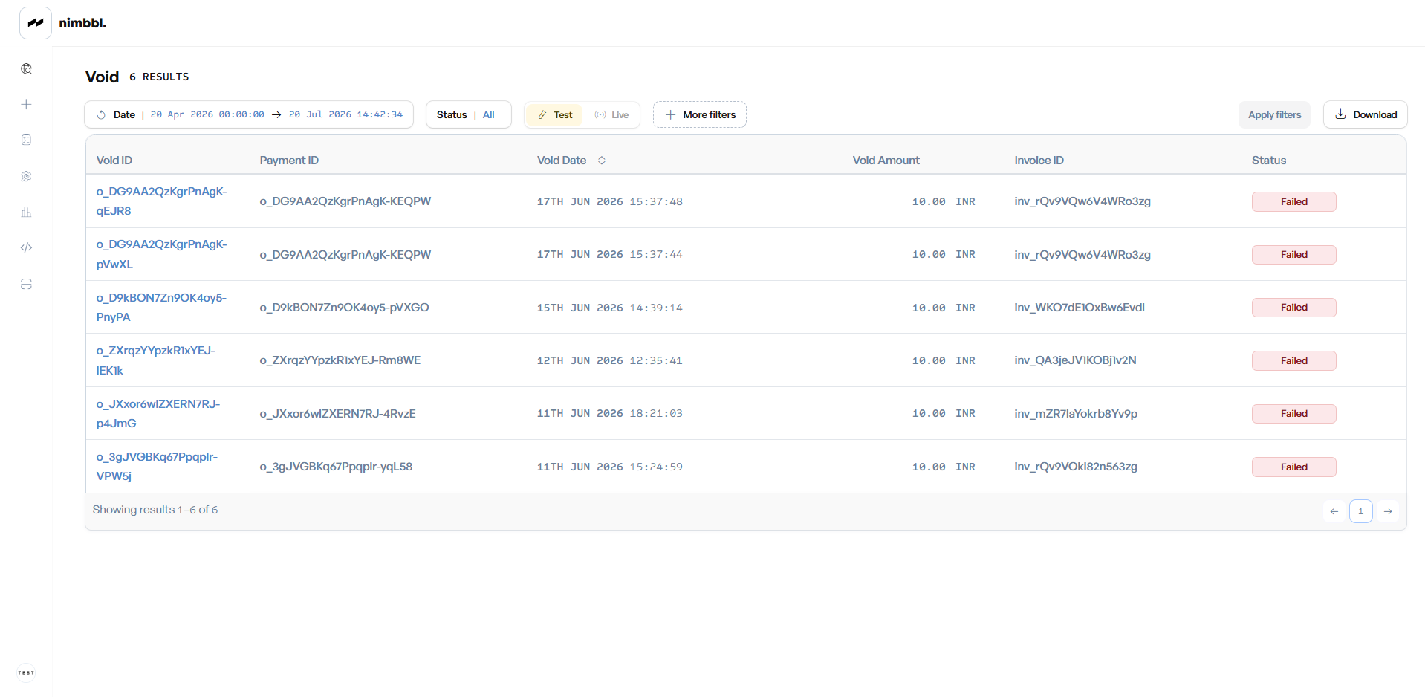This screenshot has height=697, width=1425.
Task: Click Showing results 1–6 of 6 text
Action: (155, 510)
